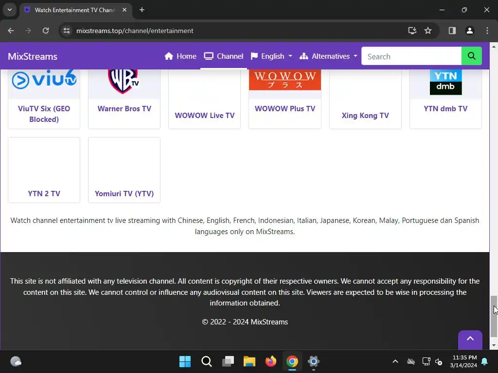Open the weather widget on the taskbar

pos(16,361)
